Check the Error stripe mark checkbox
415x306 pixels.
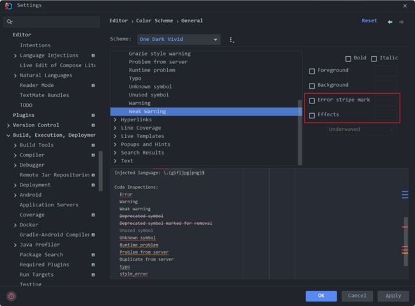click(312, 101)
